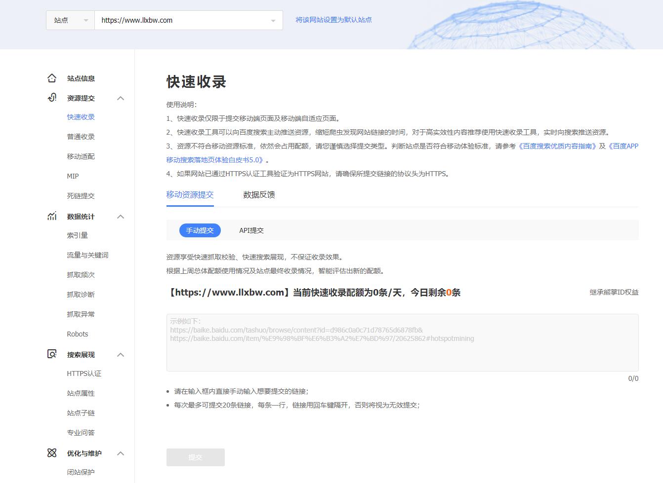Switch to 移动资源提交 tab
Screen dimensions: 663x483
190,195
